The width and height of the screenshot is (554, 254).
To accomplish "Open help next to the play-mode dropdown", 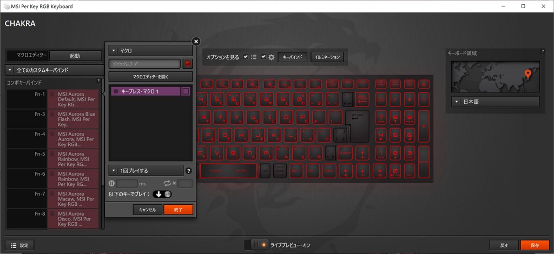I will point(189,171).
